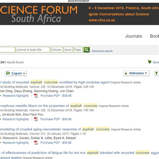The image size is (159, 159).
Task: Click PDF icon for Pages 1-15 article
Action: (x=36, y=143)
